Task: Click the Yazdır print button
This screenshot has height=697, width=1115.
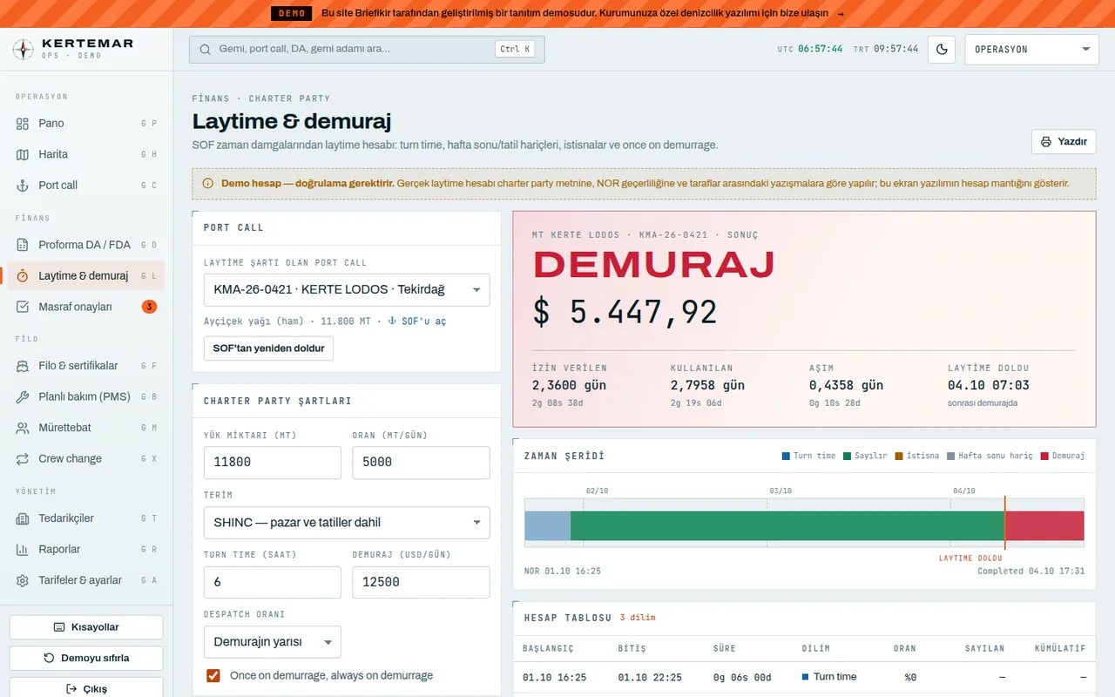Action: (1064, 141)
